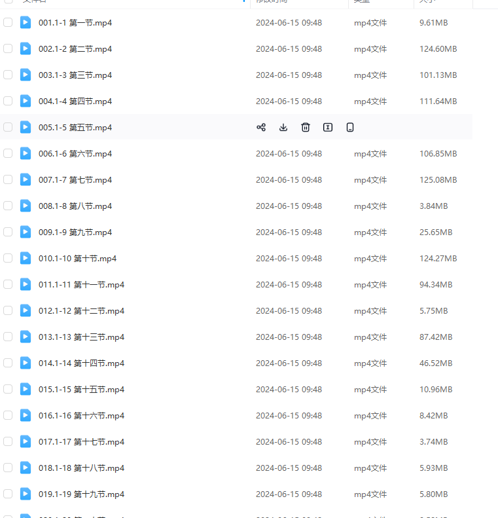The height and width of the screenshot is (518, 498).
Task: Share the 005.1-5 第五节.mp4 file
Action: coord(261,128)
